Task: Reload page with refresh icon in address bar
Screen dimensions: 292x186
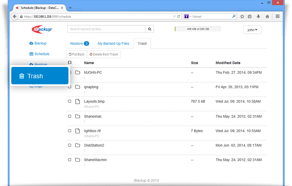Action: point(178,17)
